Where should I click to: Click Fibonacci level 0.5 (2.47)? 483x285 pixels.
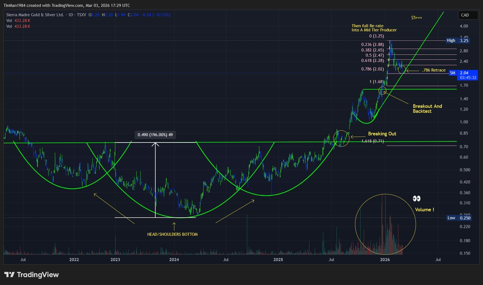[x=375, y=55]
